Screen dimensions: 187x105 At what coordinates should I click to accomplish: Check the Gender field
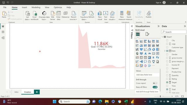[167, 55]
